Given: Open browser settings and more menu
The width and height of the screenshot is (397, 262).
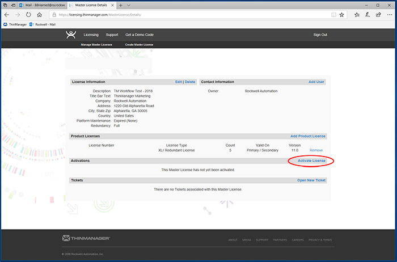Looking at the screenshot, I should 390,15.
